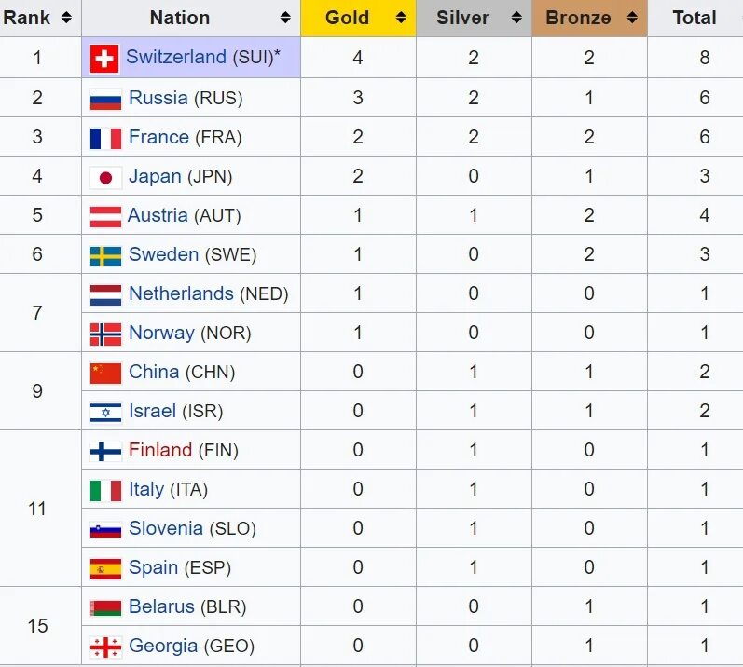This screenshot has height=667, width=743.
Task: Sort by Gold medal count arrows
Action: [401, 18]
